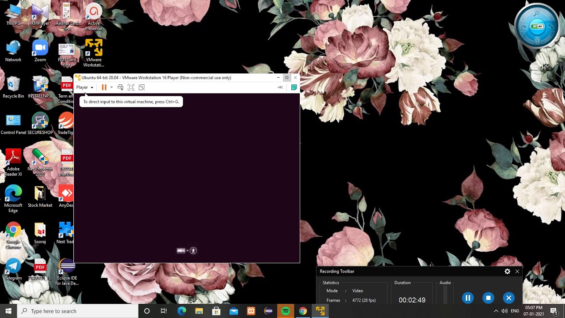The width and height of the screenshot is (565, 318).
Task: Open the green message log icon in VMware
Action: [x=294, y=87]
